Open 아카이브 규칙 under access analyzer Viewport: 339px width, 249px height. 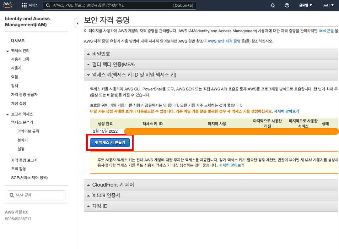(28, 131)
